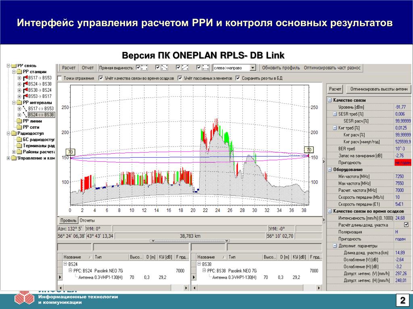Click the РР интервалы folder icon
413x309 pixels.
pyautogui.click(x=19, y=103)
